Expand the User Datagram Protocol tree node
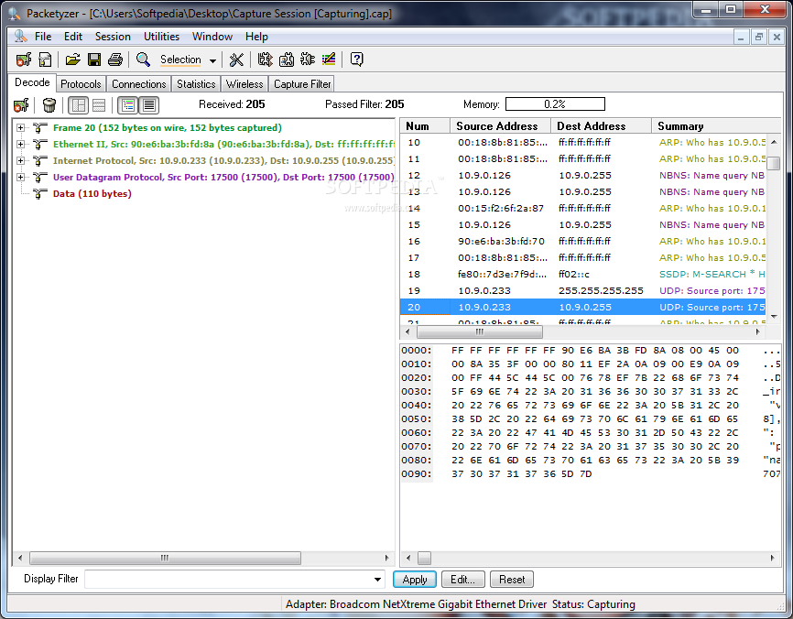 (x=21, y=177)
